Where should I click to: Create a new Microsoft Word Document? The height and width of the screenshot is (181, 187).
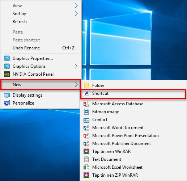[133, 128]
